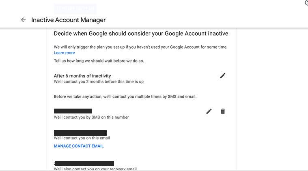The height and width of the screenshot is (171, 308).
Task: Delete the SMS phone number
Action: (x=222, y=111)
